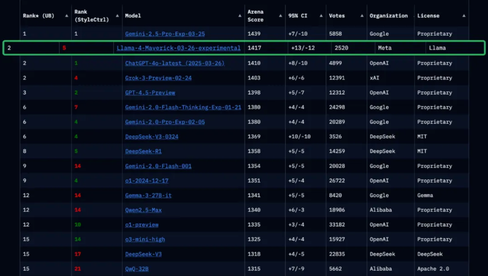Click the +6/-3 confidence interval cell
488x276 pixels.
point(296,210)
